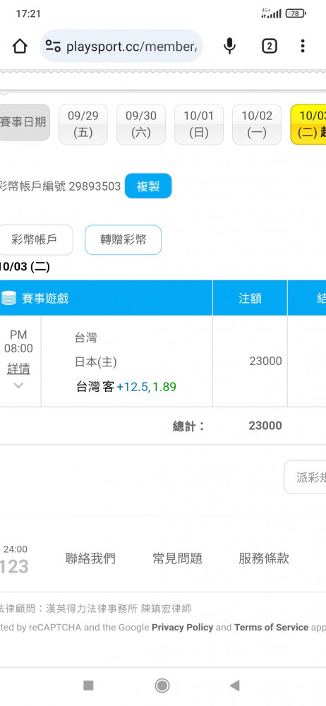Select the 10/02 (一) date tab
Screen dimensions: 326x706
point(257,124)
